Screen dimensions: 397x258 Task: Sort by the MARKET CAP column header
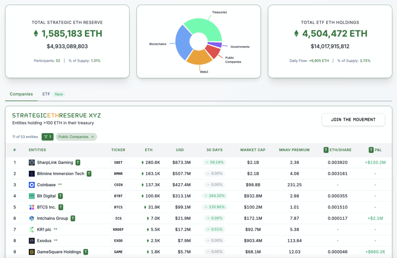point(253,150)
